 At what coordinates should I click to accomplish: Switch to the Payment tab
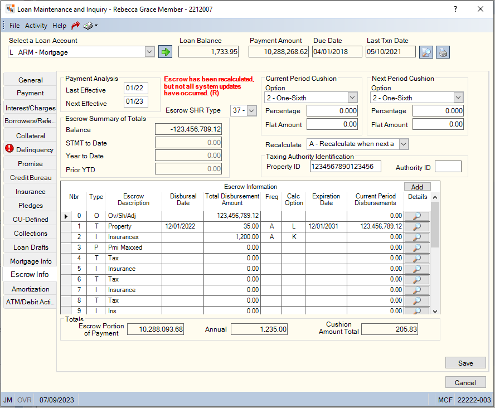[x=30, y=93]
